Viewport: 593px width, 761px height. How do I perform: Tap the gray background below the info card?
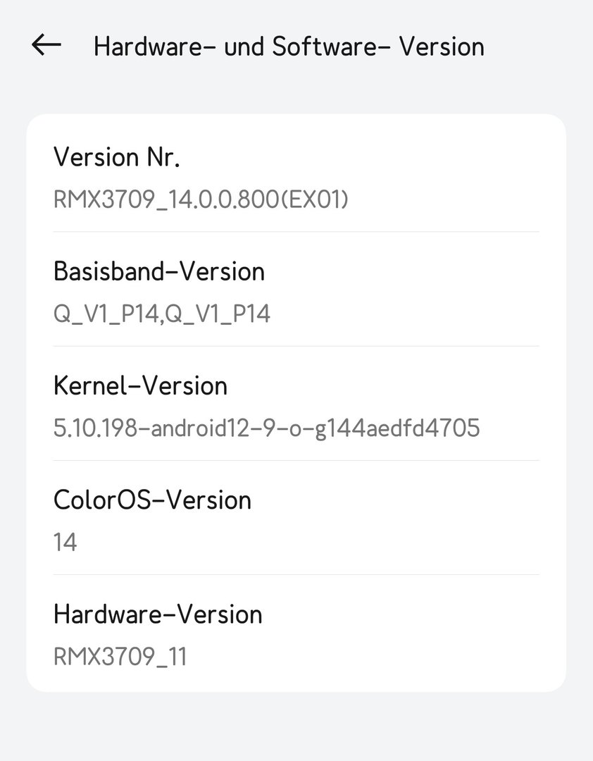[296, 726]
